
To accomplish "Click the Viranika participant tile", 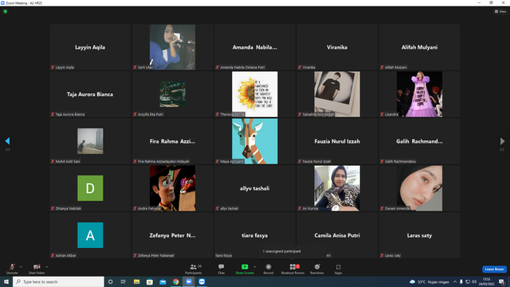I will click(337, 47).
